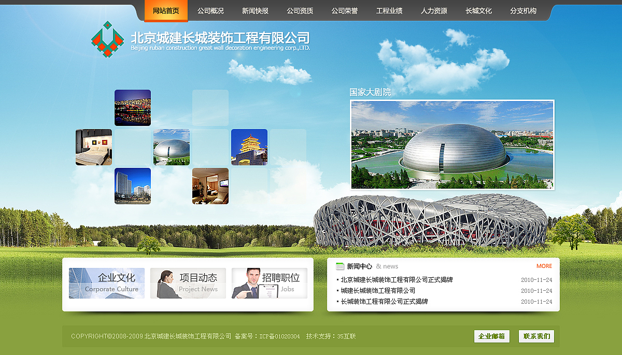Image resolution: width=622 pixels, height=355 pixels.
Task: Click the 联系我们 button
Action: 536,336
